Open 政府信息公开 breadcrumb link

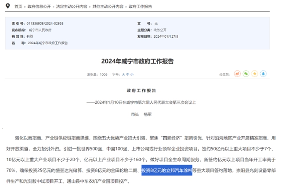coord(39,7)
